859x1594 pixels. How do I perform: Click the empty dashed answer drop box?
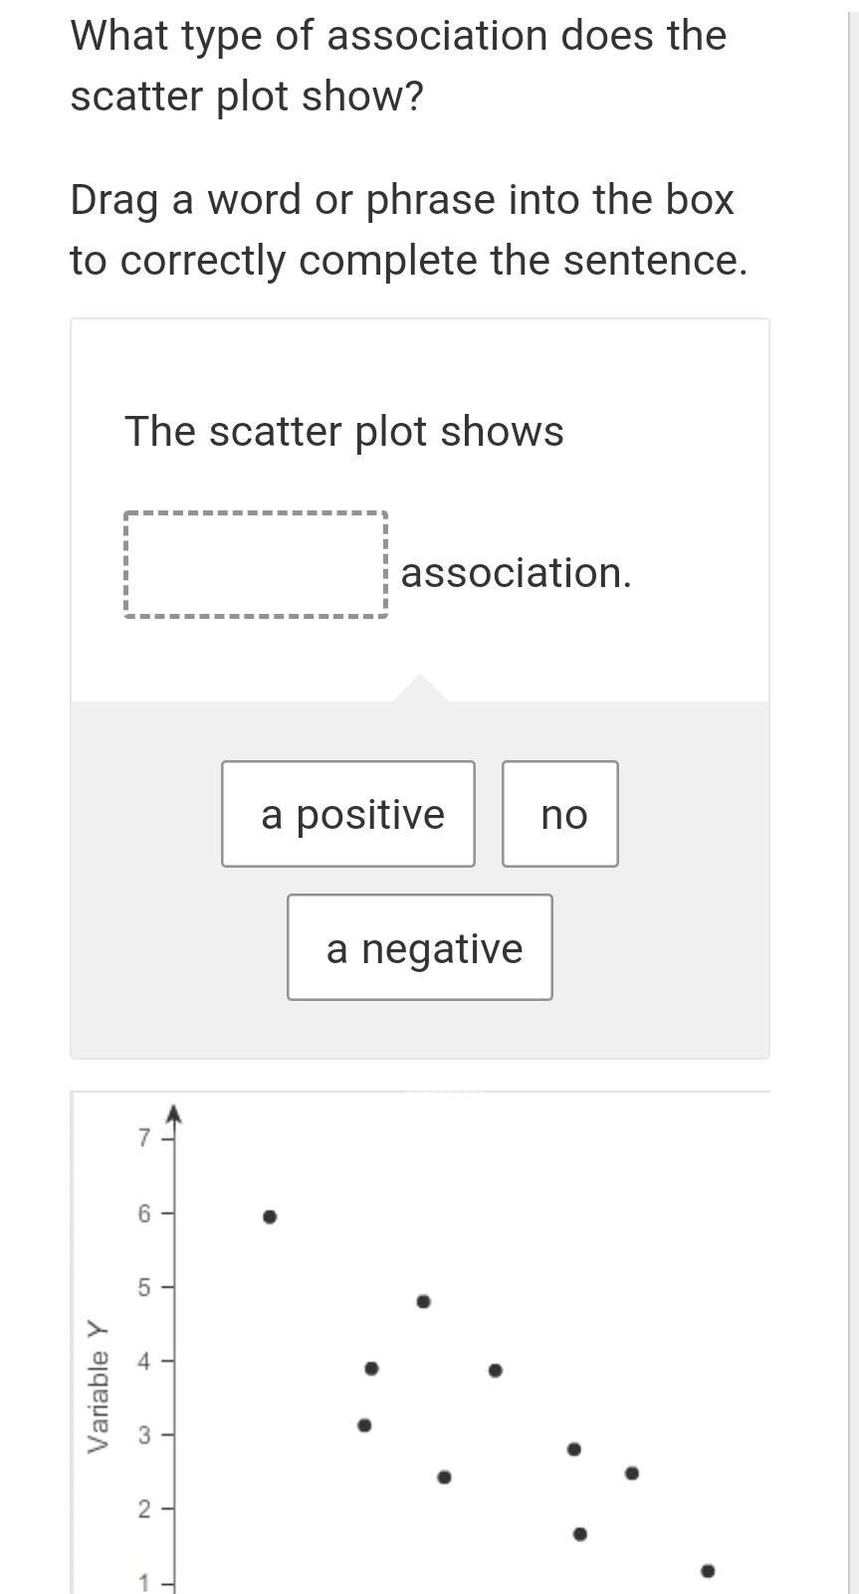(x=256, y=565)
